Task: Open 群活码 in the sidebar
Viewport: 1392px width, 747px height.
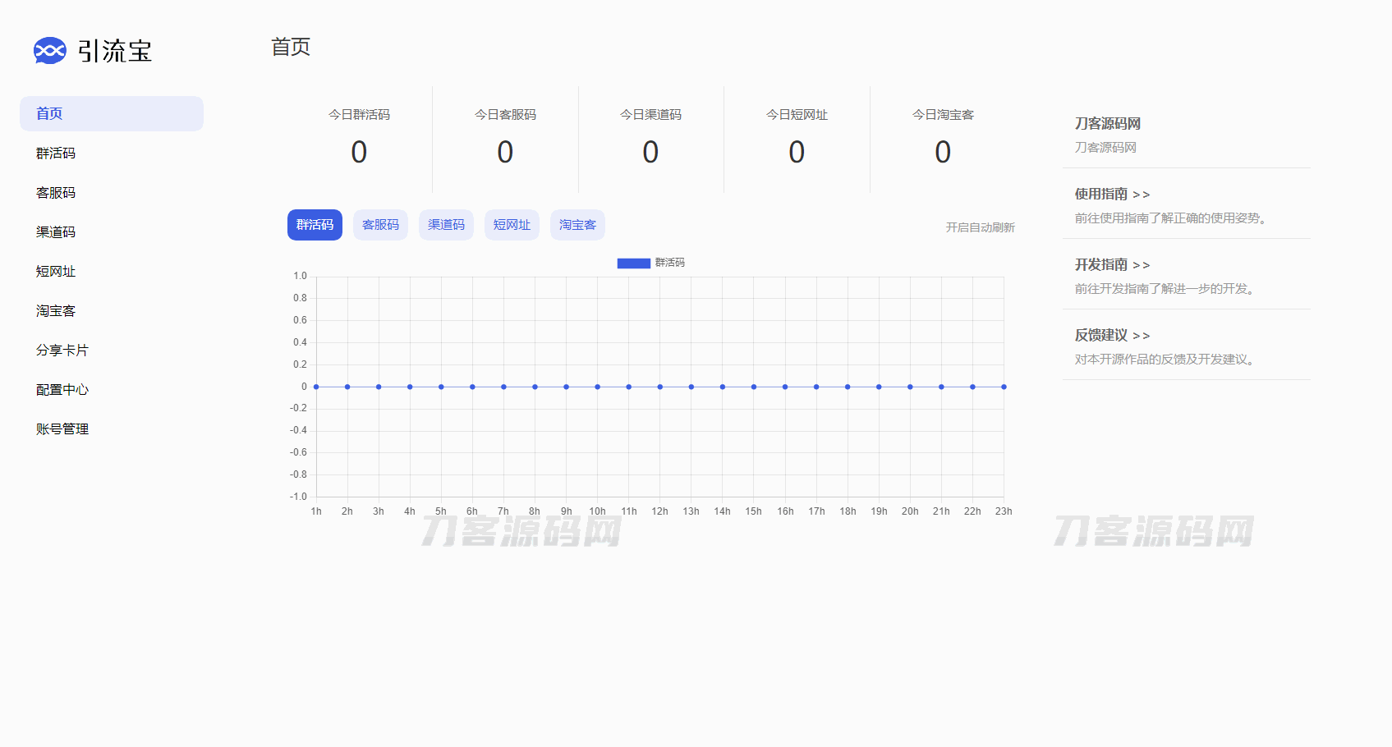Action: click(56, 154)
